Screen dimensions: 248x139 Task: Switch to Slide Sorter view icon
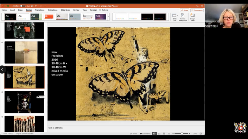click(159, 133)
